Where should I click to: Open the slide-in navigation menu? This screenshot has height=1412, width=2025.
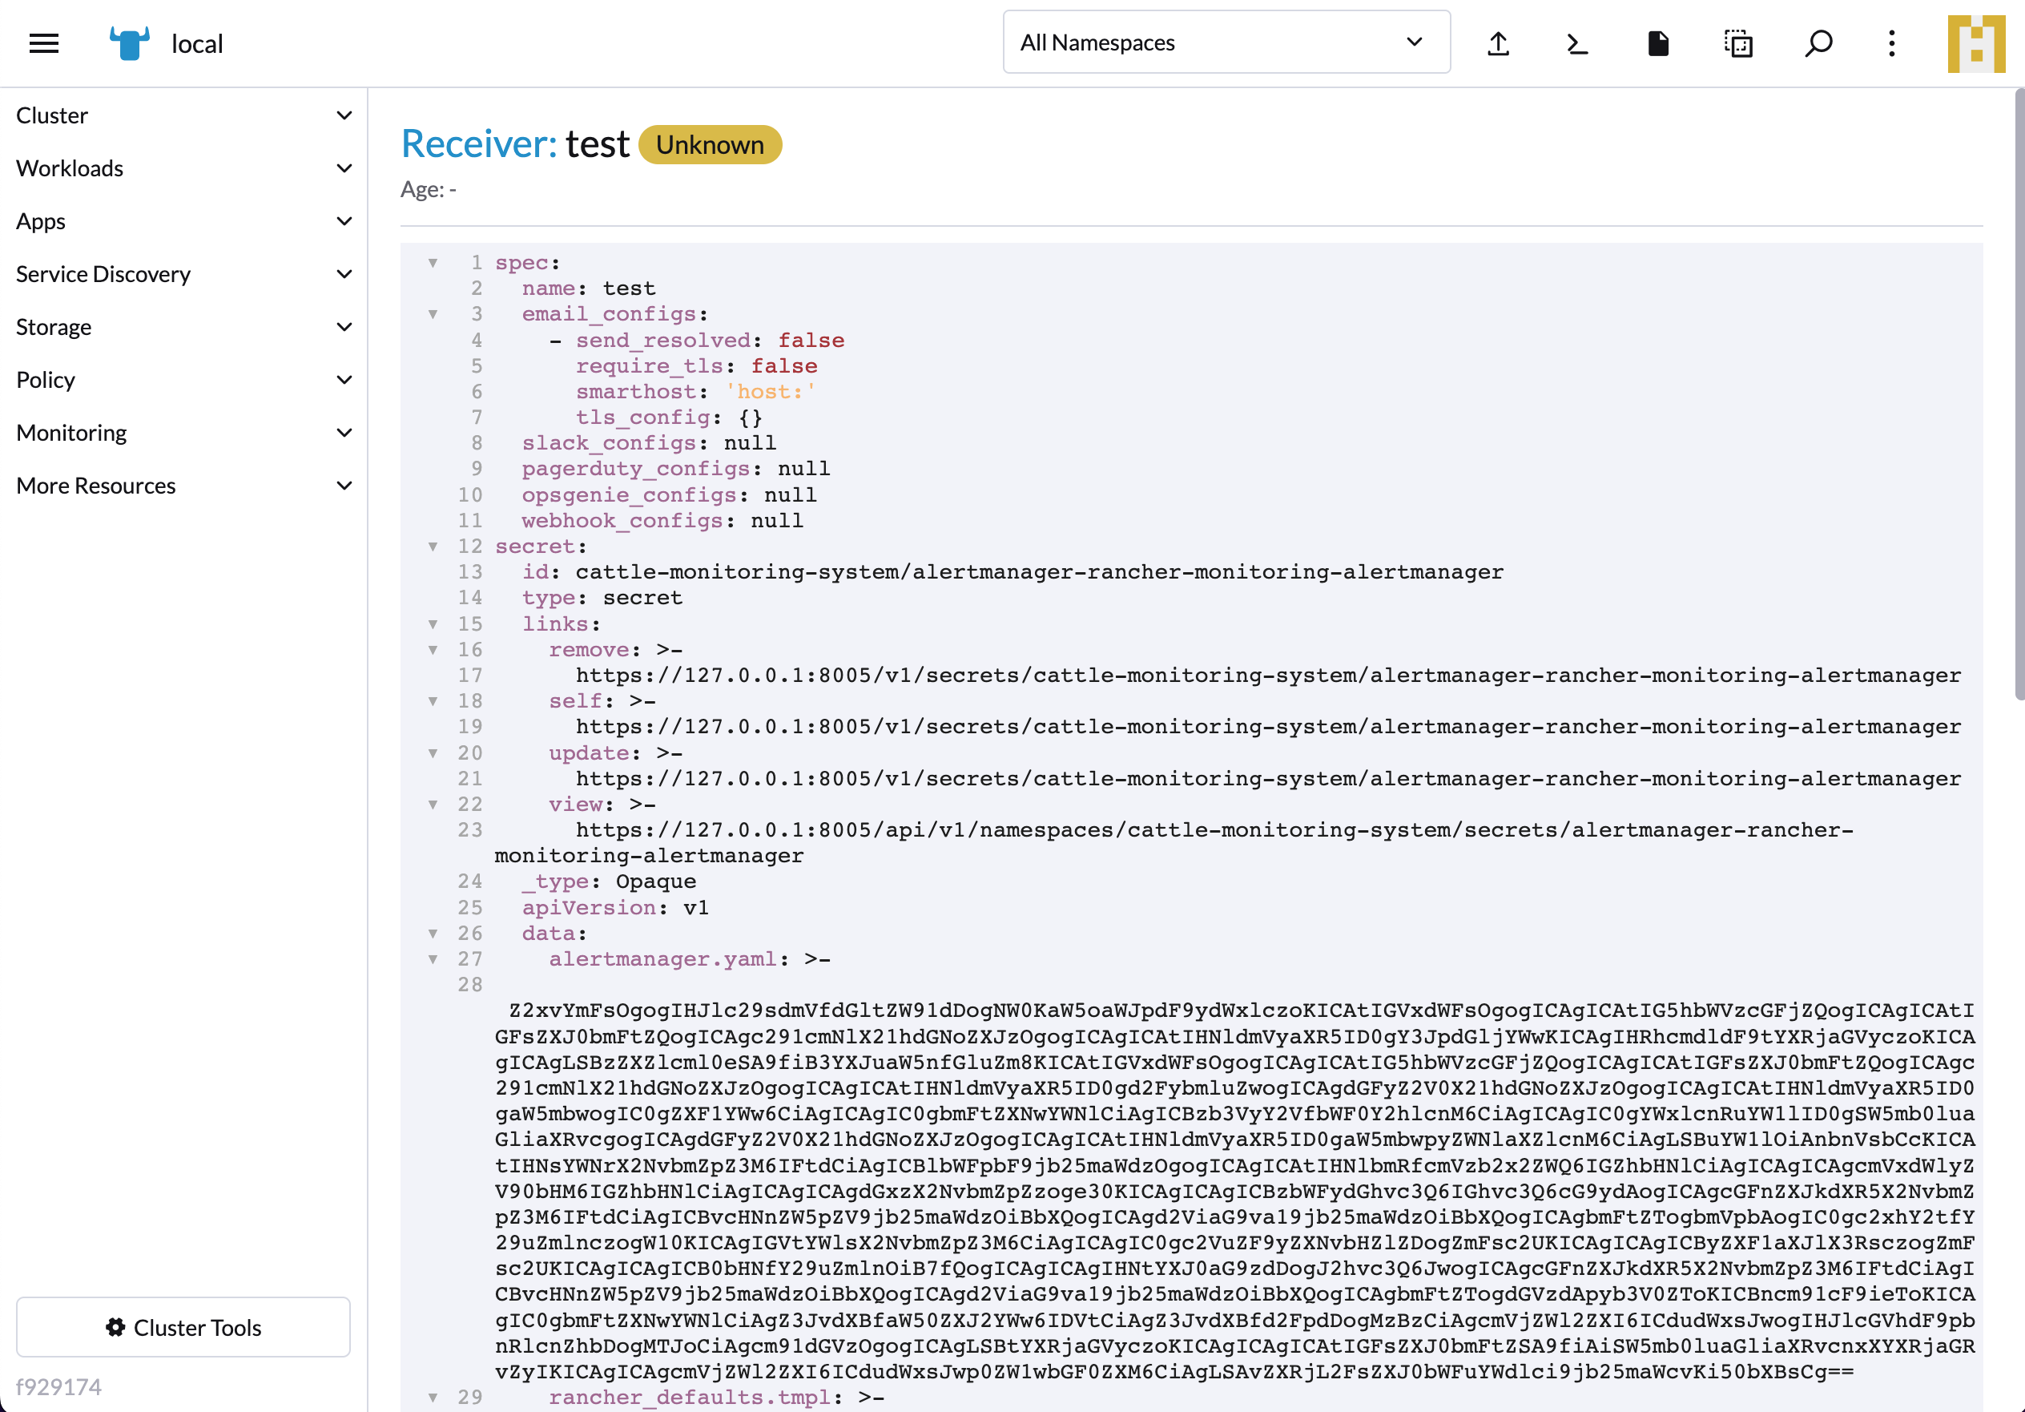point(42,42)
